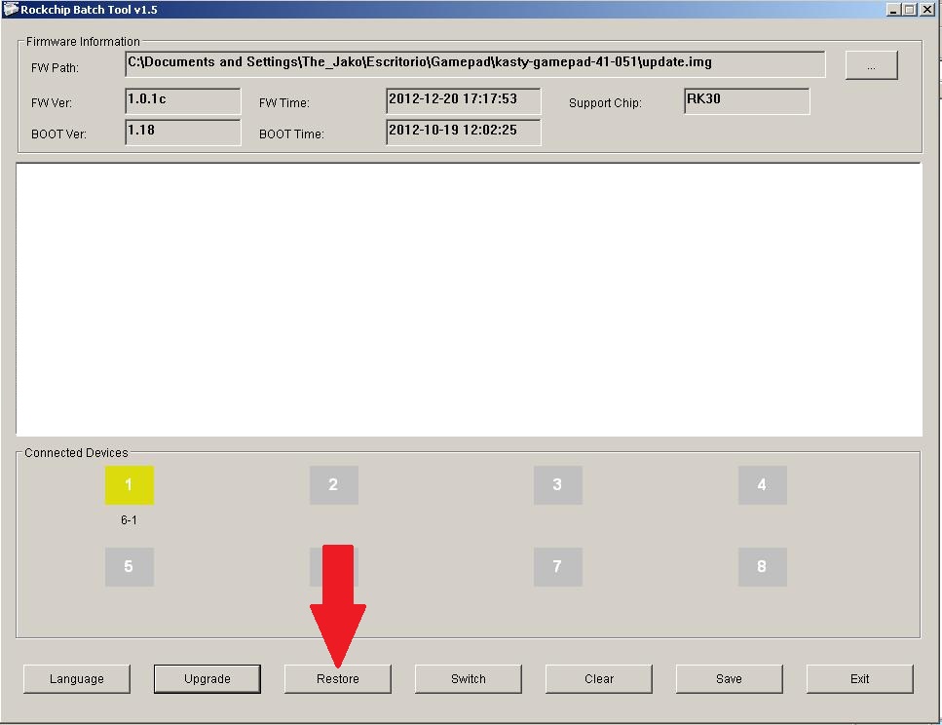Click the 'FW Time:' label
Screen dimensions: 942x725
[284, 102]
